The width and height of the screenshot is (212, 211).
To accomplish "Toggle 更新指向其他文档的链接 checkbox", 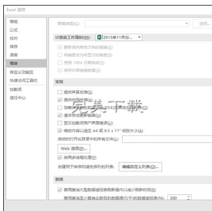I will click(59, 47).
